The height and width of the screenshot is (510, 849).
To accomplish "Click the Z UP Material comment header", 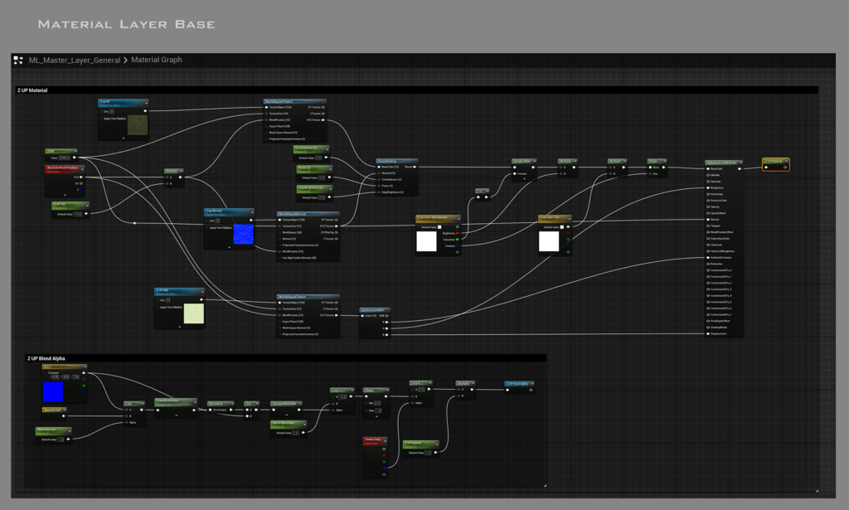I will point(33,90).
